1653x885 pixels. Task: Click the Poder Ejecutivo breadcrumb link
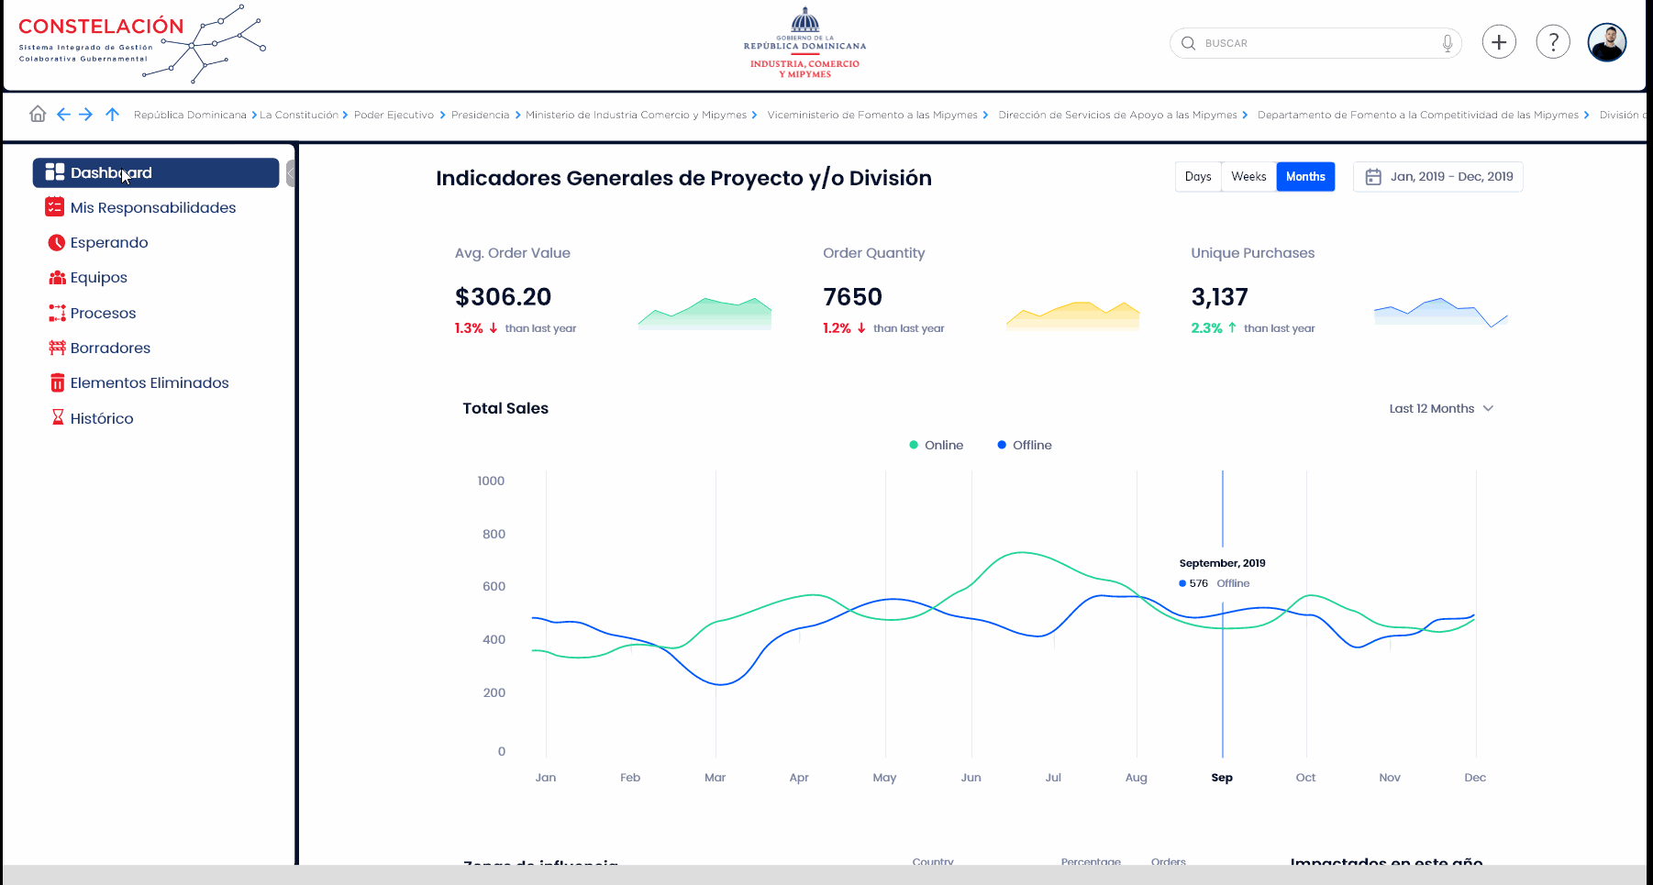click(x=394, y=116)
